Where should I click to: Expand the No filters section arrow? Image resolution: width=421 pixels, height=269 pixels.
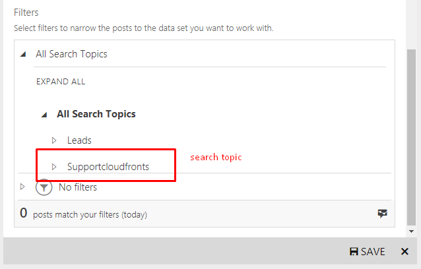pos(22,187)
